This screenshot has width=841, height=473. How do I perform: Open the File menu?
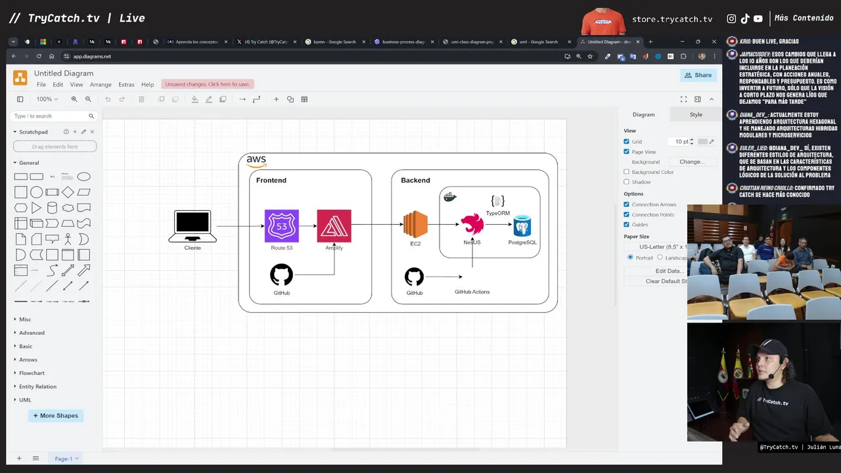41,85
